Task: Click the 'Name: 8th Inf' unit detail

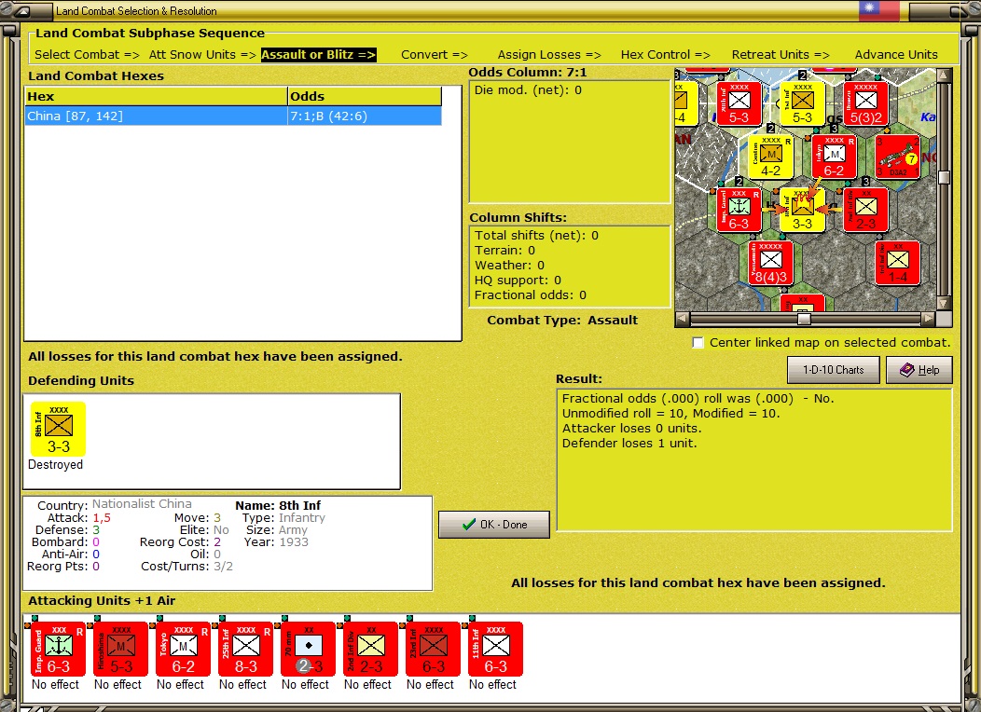Action: point(278,505)
